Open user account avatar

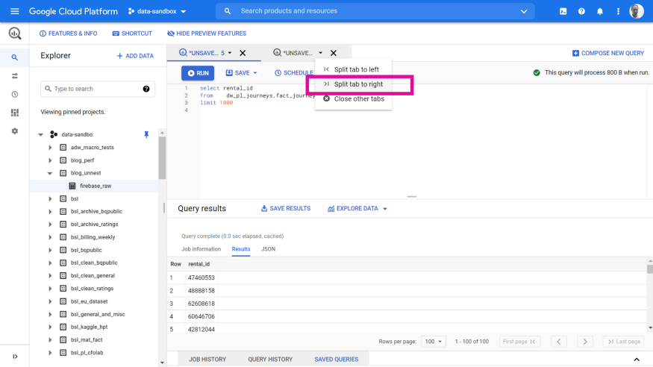coord(637,11)
